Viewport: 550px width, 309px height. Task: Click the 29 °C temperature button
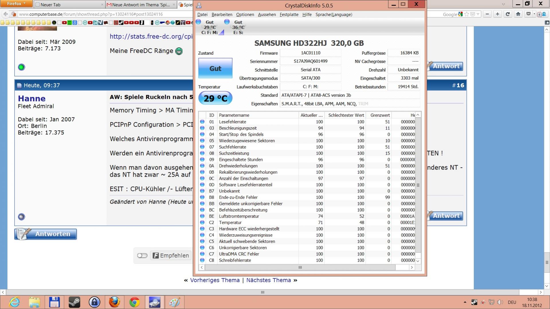point(215,98)
